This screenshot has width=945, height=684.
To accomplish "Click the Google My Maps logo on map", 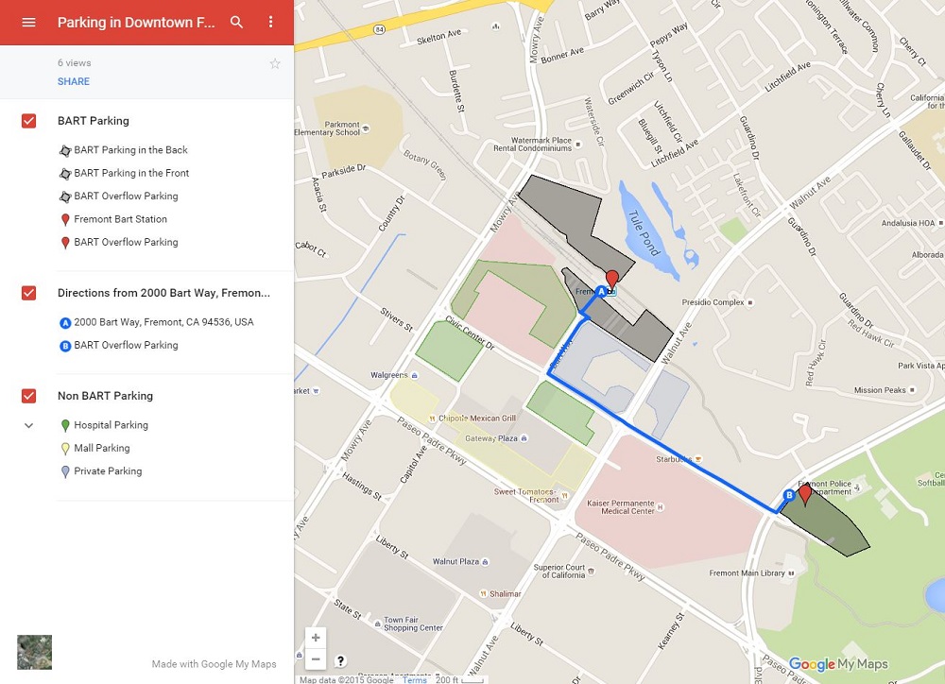I will point(837,664).
